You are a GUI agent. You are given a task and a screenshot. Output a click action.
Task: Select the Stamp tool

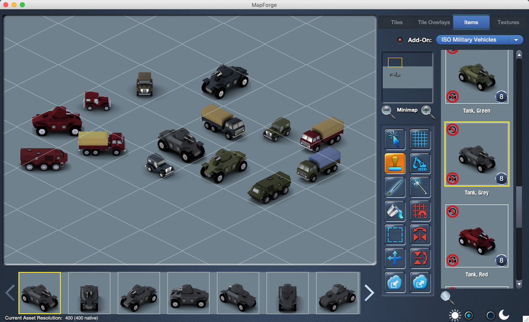[395, 163]
